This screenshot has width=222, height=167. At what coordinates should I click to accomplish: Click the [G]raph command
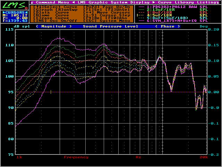click(x=43, y=10)
